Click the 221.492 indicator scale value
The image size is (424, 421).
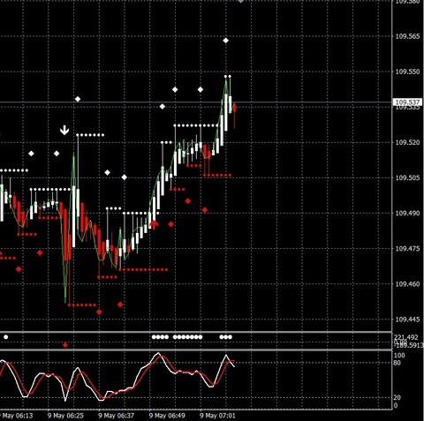tap(406, 337)
